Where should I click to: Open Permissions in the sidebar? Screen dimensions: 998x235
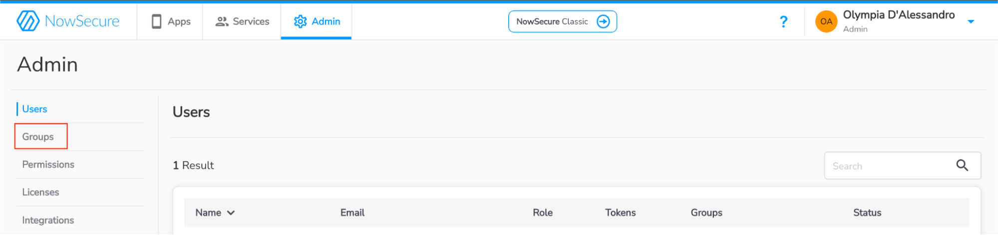(48, 165)
